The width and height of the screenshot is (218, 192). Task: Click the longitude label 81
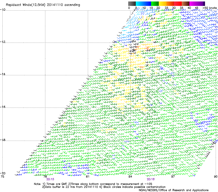(87, 177)
